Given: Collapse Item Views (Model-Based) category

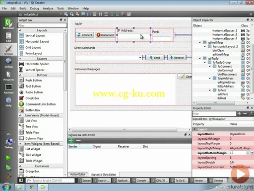Looking at the screenshot, I should tap(20, 115).
